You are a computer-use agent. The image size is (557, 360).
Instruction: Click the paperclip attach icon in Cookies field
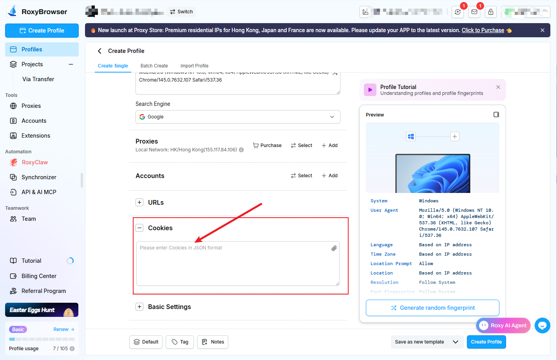click(x=334, y=248)
